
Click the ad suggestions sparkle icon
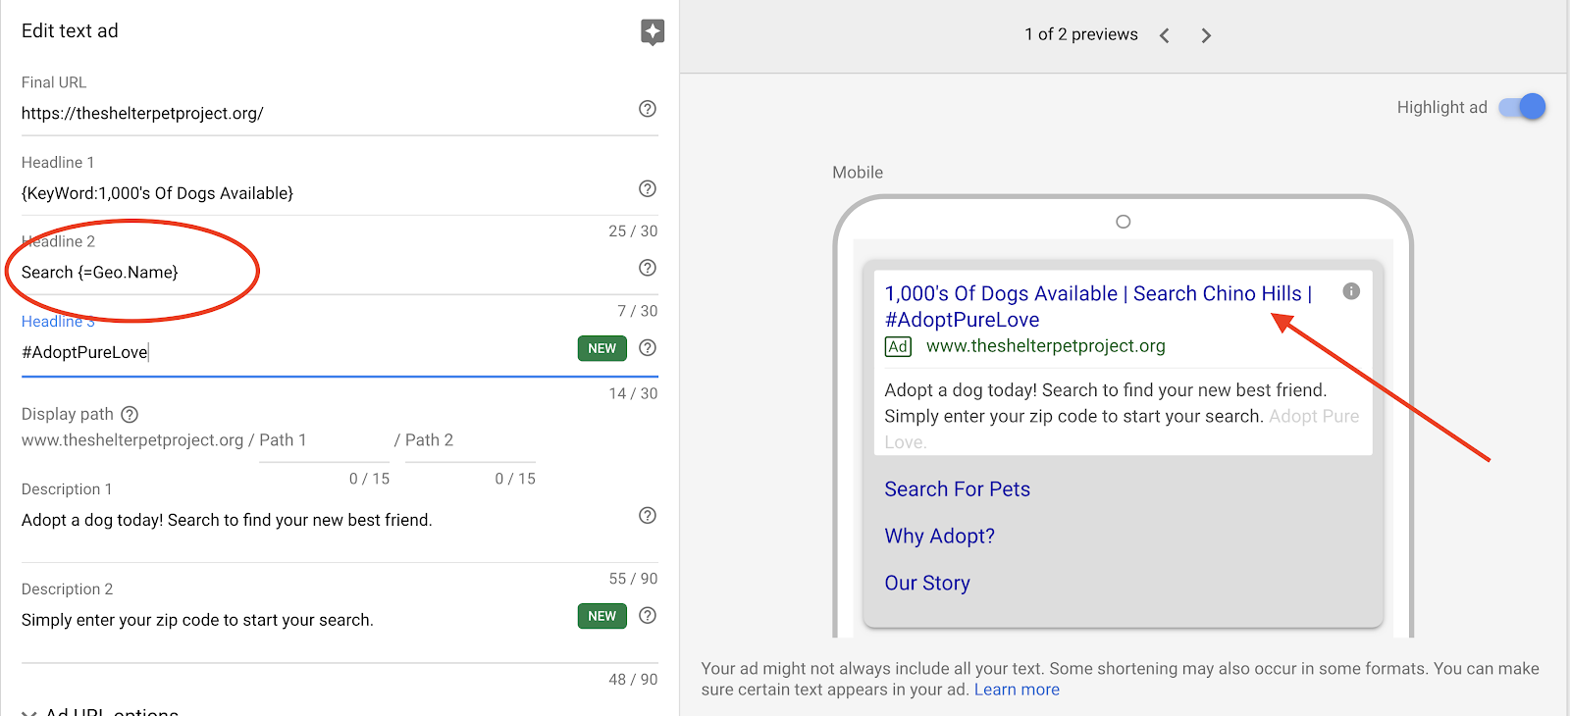(653, 31)
